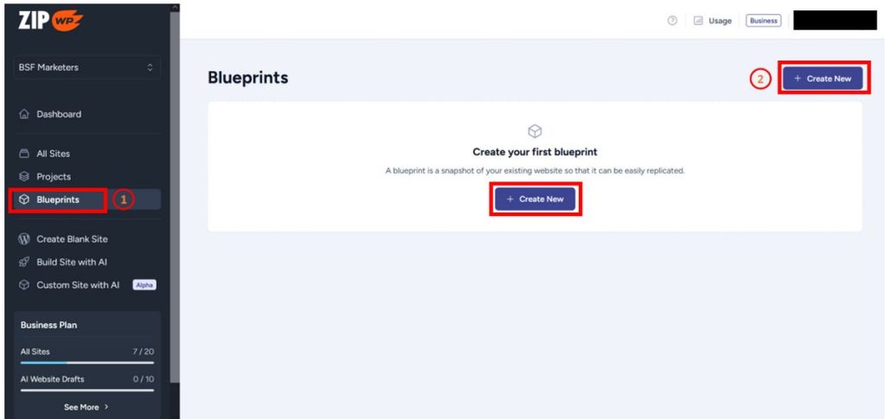The width and height of the screenshot is (886, 419).
Task: Click the Projects stack icon
Action: [x=23, y=176]
